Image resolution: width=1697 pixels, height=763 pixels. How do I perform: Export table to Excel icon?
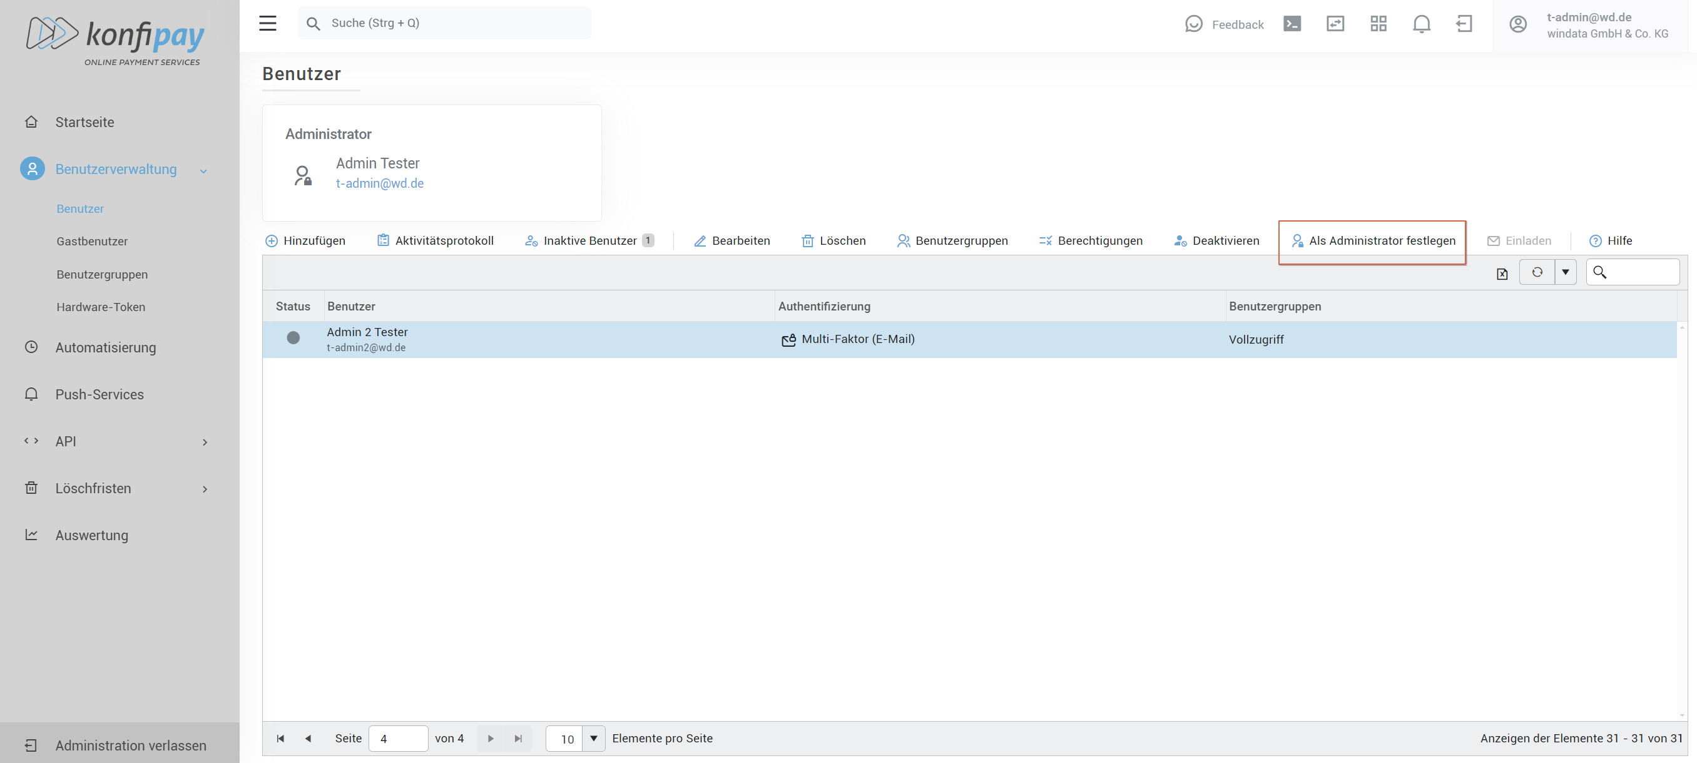point(1502,274)
